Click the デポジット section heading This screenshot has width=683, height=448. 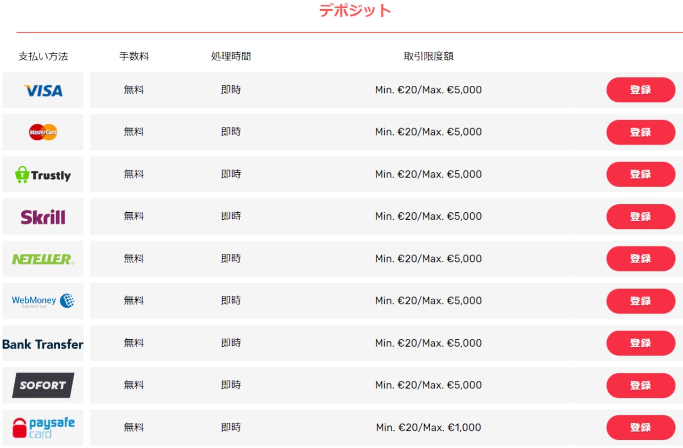pyautogui.click(x=355, y=10)
